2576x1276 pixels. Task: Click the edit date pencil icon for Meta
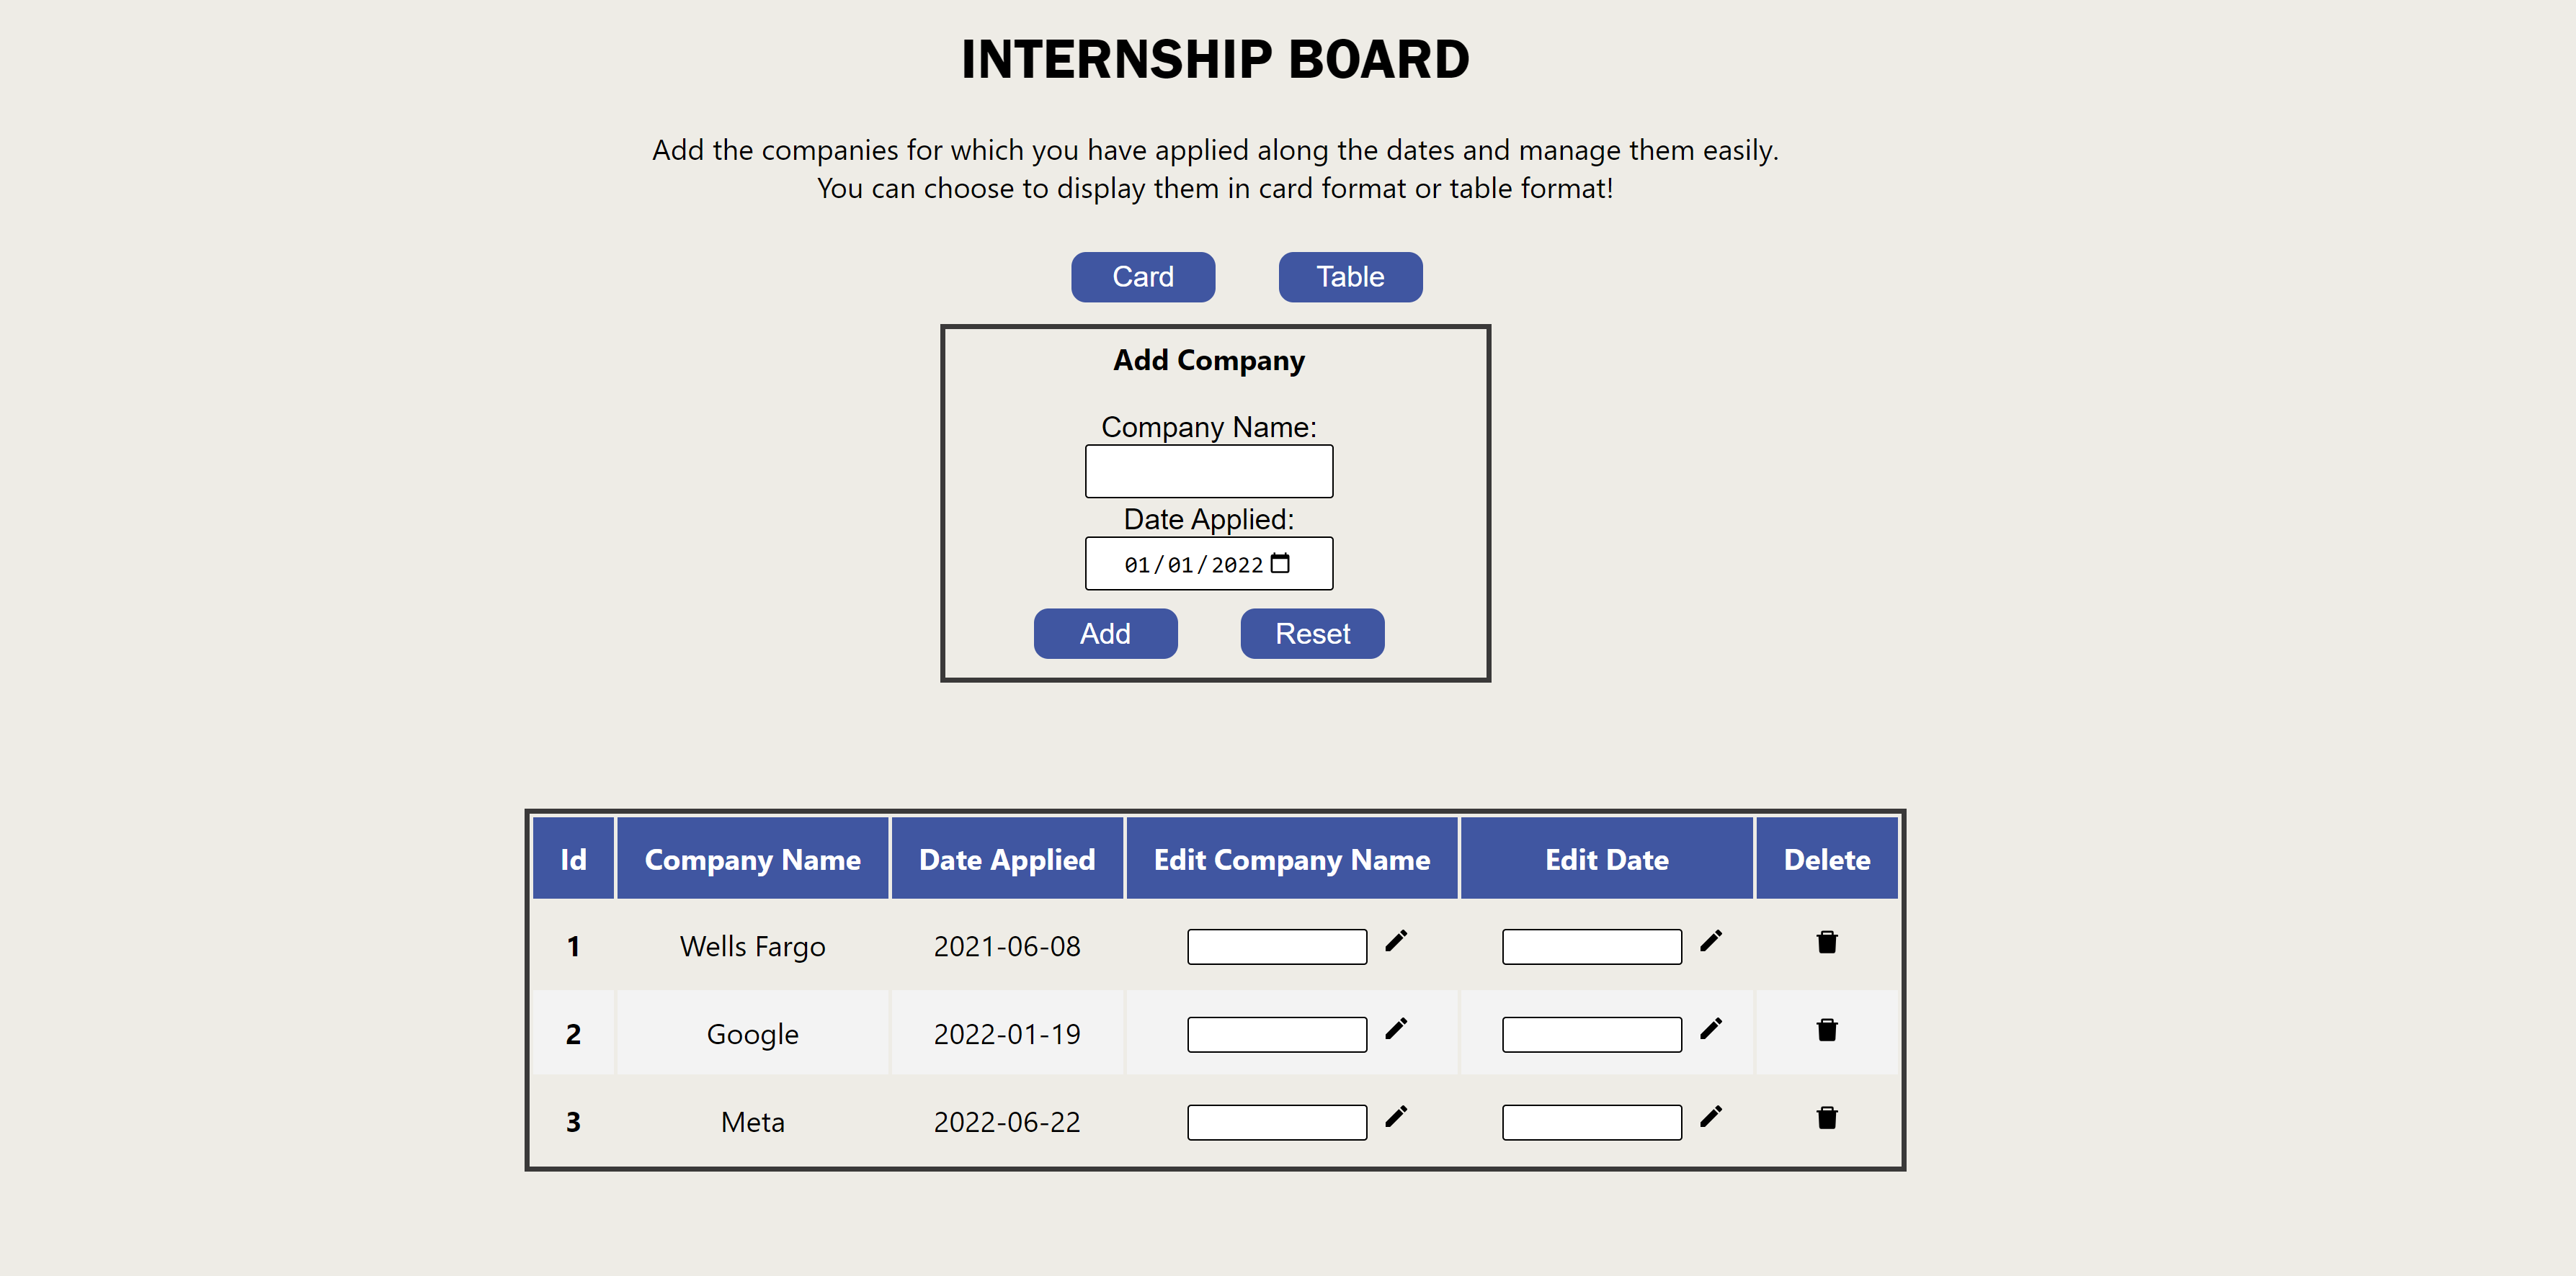click(1711, 1116)
